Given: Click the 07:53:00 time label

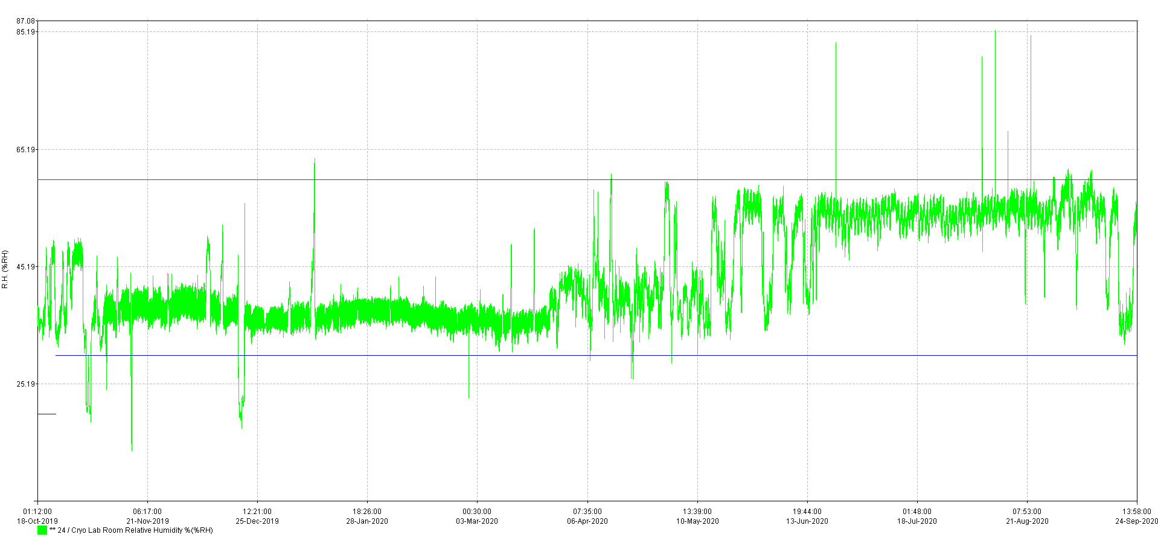Looking at the screenshot, I should (1027, 512).
